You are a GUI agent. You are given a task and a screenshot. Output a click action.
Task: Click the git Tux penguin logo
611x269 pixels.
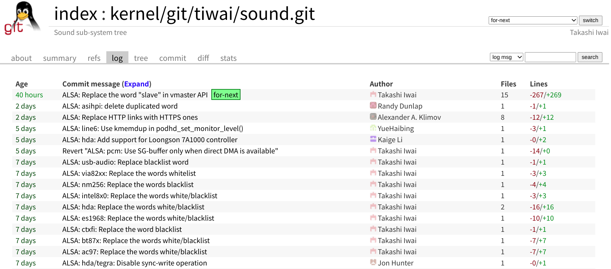click(x=22, y=18)
